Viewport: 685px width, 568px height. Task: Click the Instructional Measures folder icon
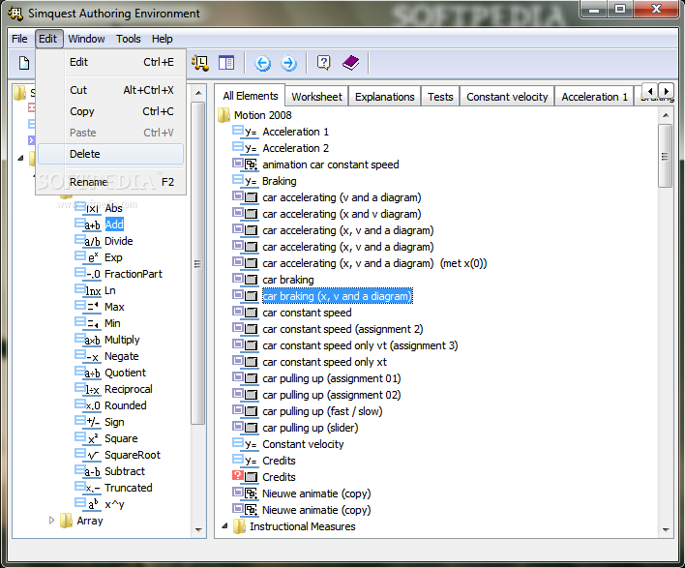[x=239, y=526]
